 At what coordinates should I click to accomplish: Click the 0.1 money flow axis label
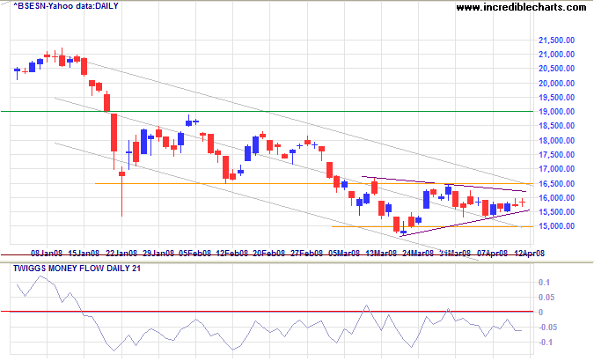(544, 283)
